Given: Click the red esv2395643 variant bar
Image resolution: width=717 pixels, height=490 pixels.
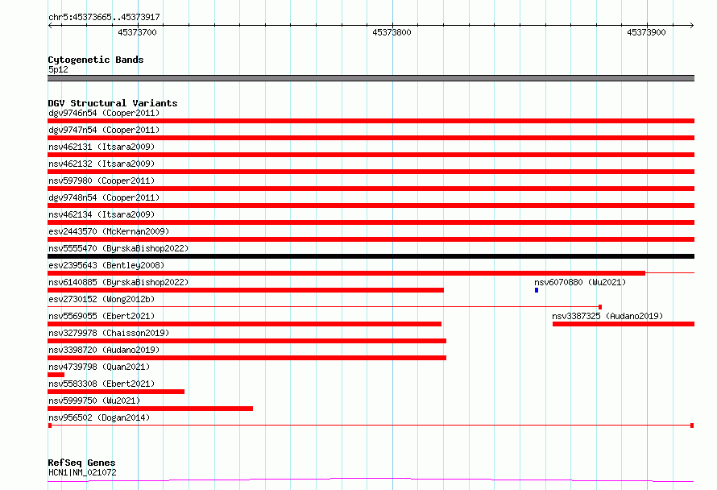Looking at the screenshot, I should pos(346,273).
